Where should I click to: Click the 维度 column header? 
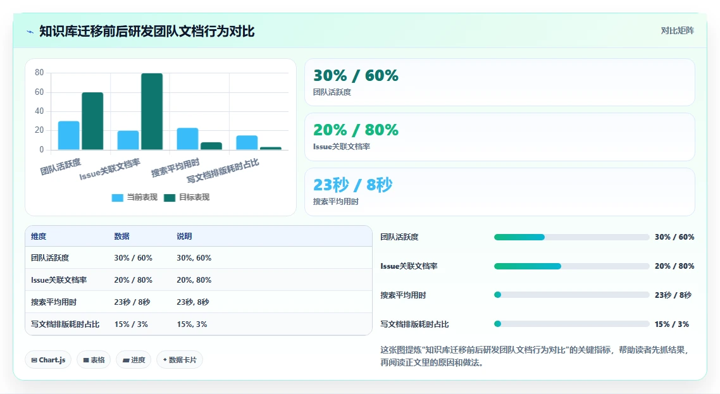coord(39,237)
